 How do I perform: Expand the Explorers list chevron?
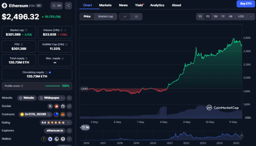[x=69, y=131]
